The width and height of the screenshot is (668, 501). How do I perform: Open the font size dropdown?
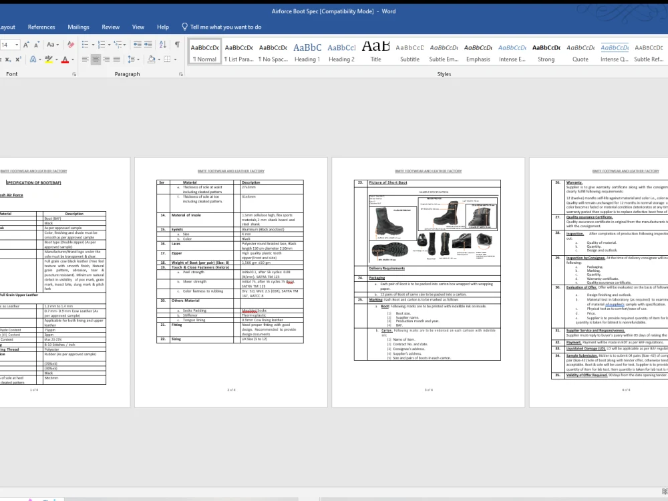[17, 45]
